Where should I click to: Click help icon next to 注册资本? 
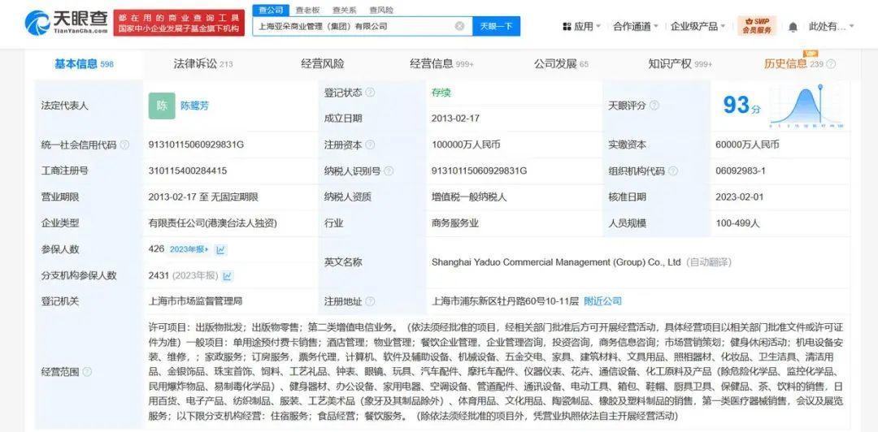coord(370,145)
